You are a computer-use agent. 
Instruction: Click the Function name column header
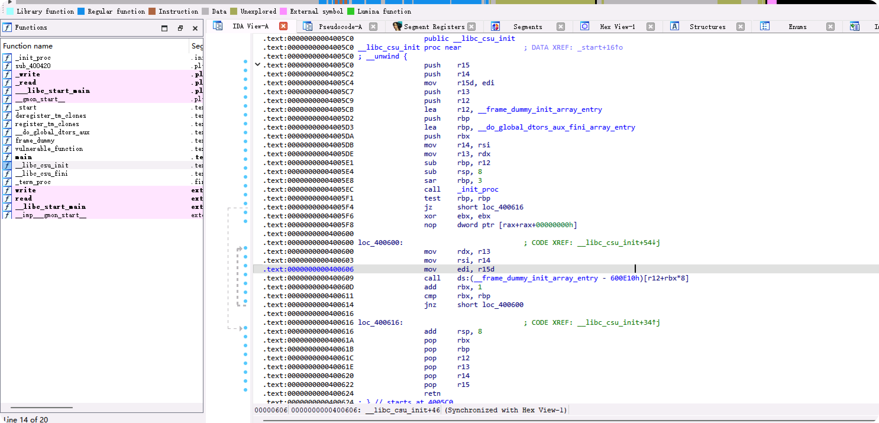[28, 46]
